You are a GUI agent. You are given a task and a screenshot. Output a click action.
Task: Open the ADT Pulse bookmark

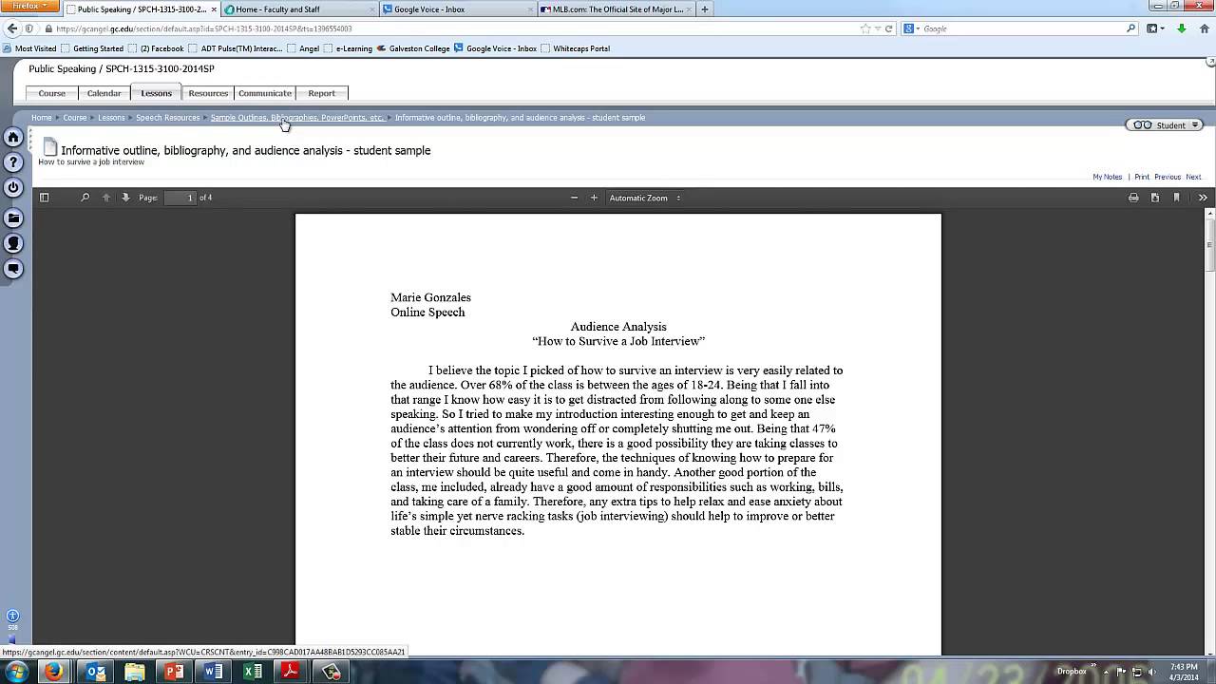[x=236, y=48]
